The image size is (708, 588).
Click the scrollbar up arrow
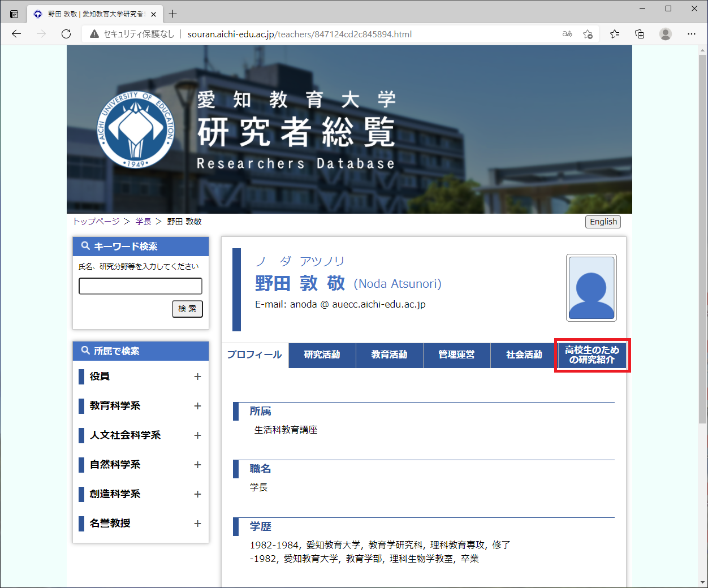(702, 50)
